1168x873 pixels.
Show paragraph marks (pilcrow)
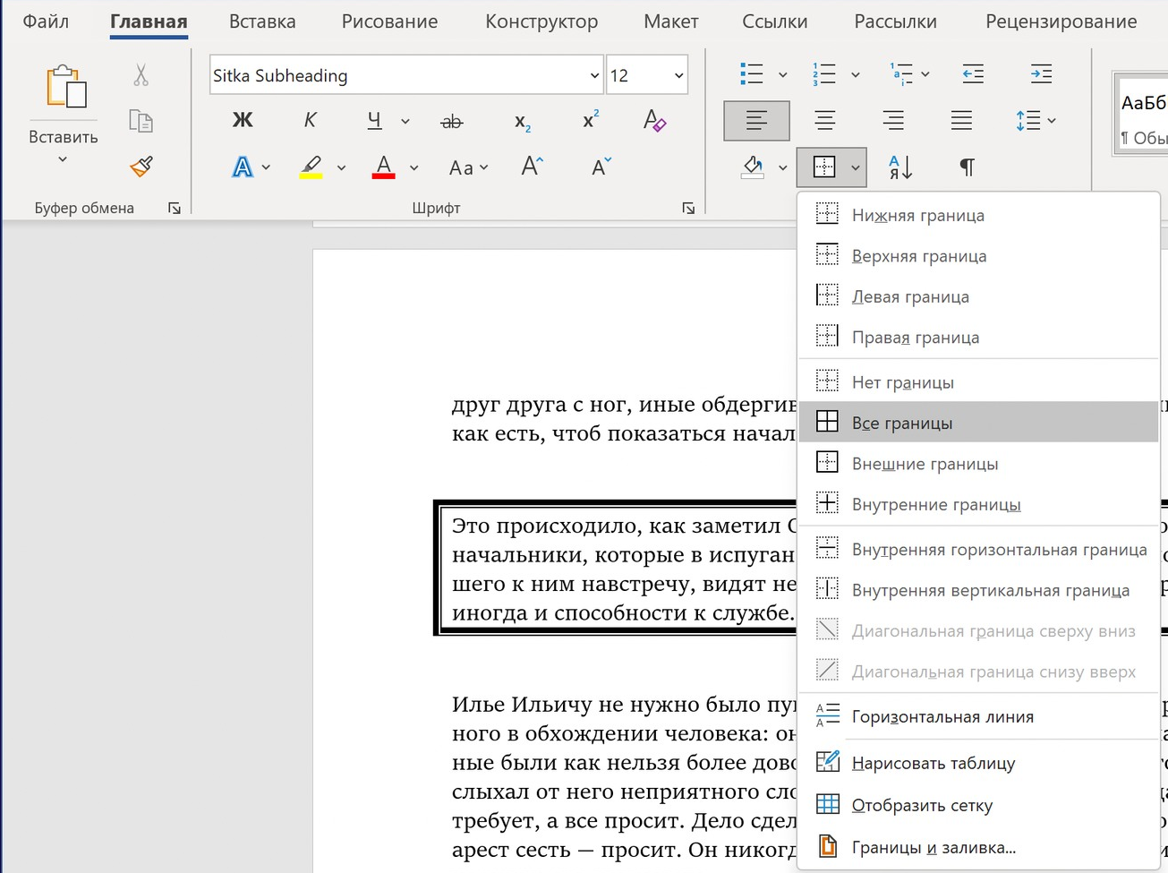click(x=967, y=167)
